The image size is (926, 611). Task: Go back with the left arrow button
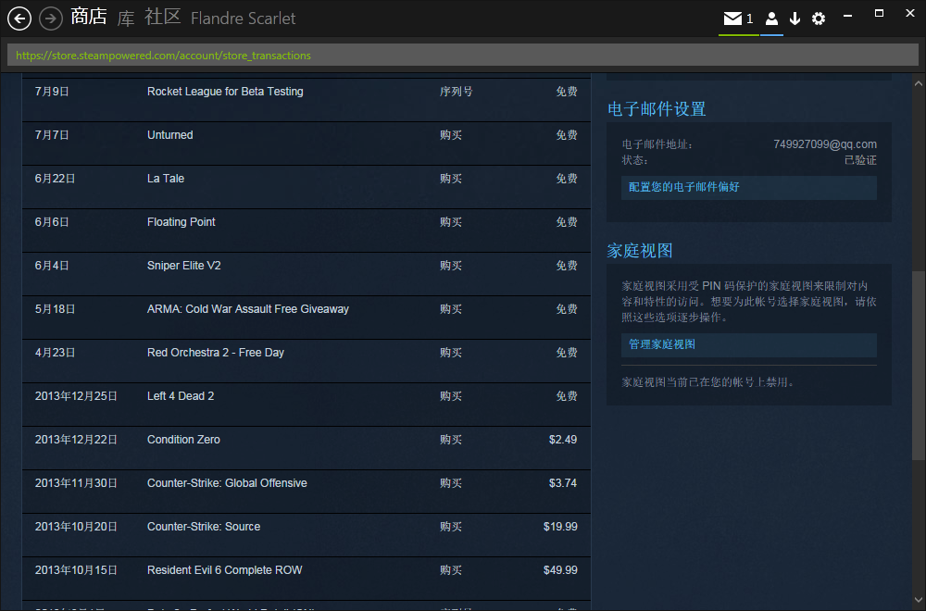point(19,19)
